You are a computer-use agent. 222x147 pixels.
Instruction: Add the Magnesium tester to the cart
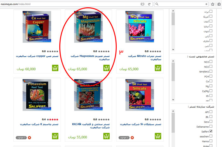[107, 68]
